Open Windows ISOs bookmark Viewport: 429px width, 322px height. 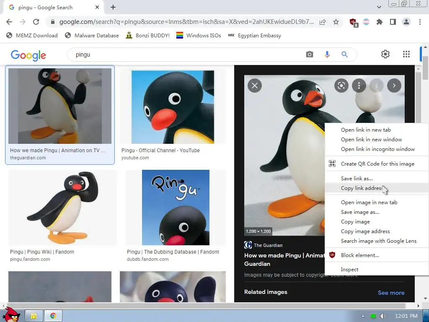tap(199, 36)
